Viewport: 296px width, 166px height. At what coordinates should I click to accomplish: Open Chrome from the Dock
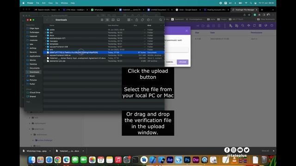pyautogui.click(x=57, y=160)
